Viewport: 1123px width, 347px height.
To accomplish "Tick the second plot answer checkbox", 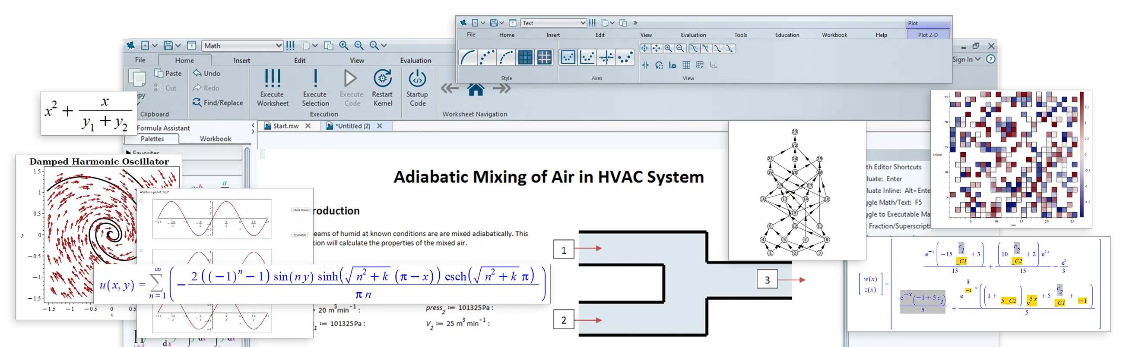I will [x=141, y=251].
